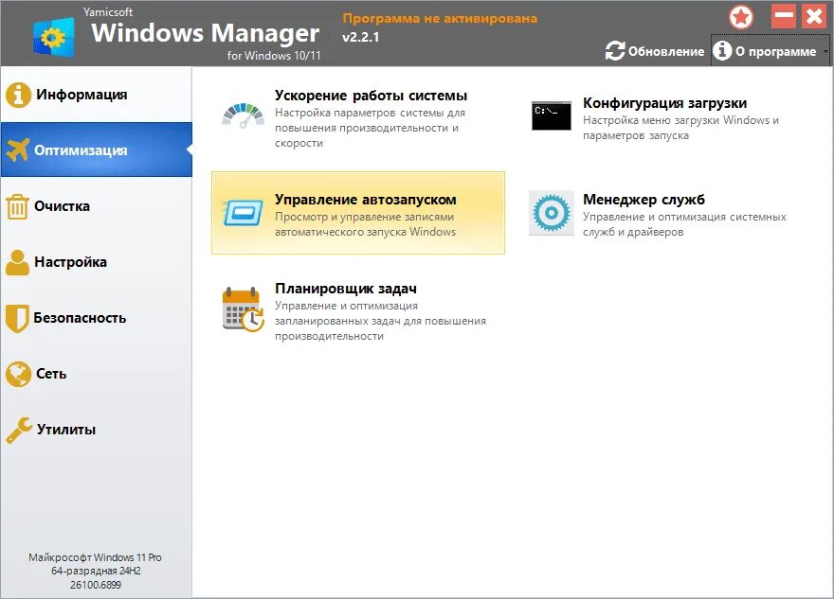Click the refresh arrows update icon
Viewport: 834px width, 599px height.
(615, 51)
